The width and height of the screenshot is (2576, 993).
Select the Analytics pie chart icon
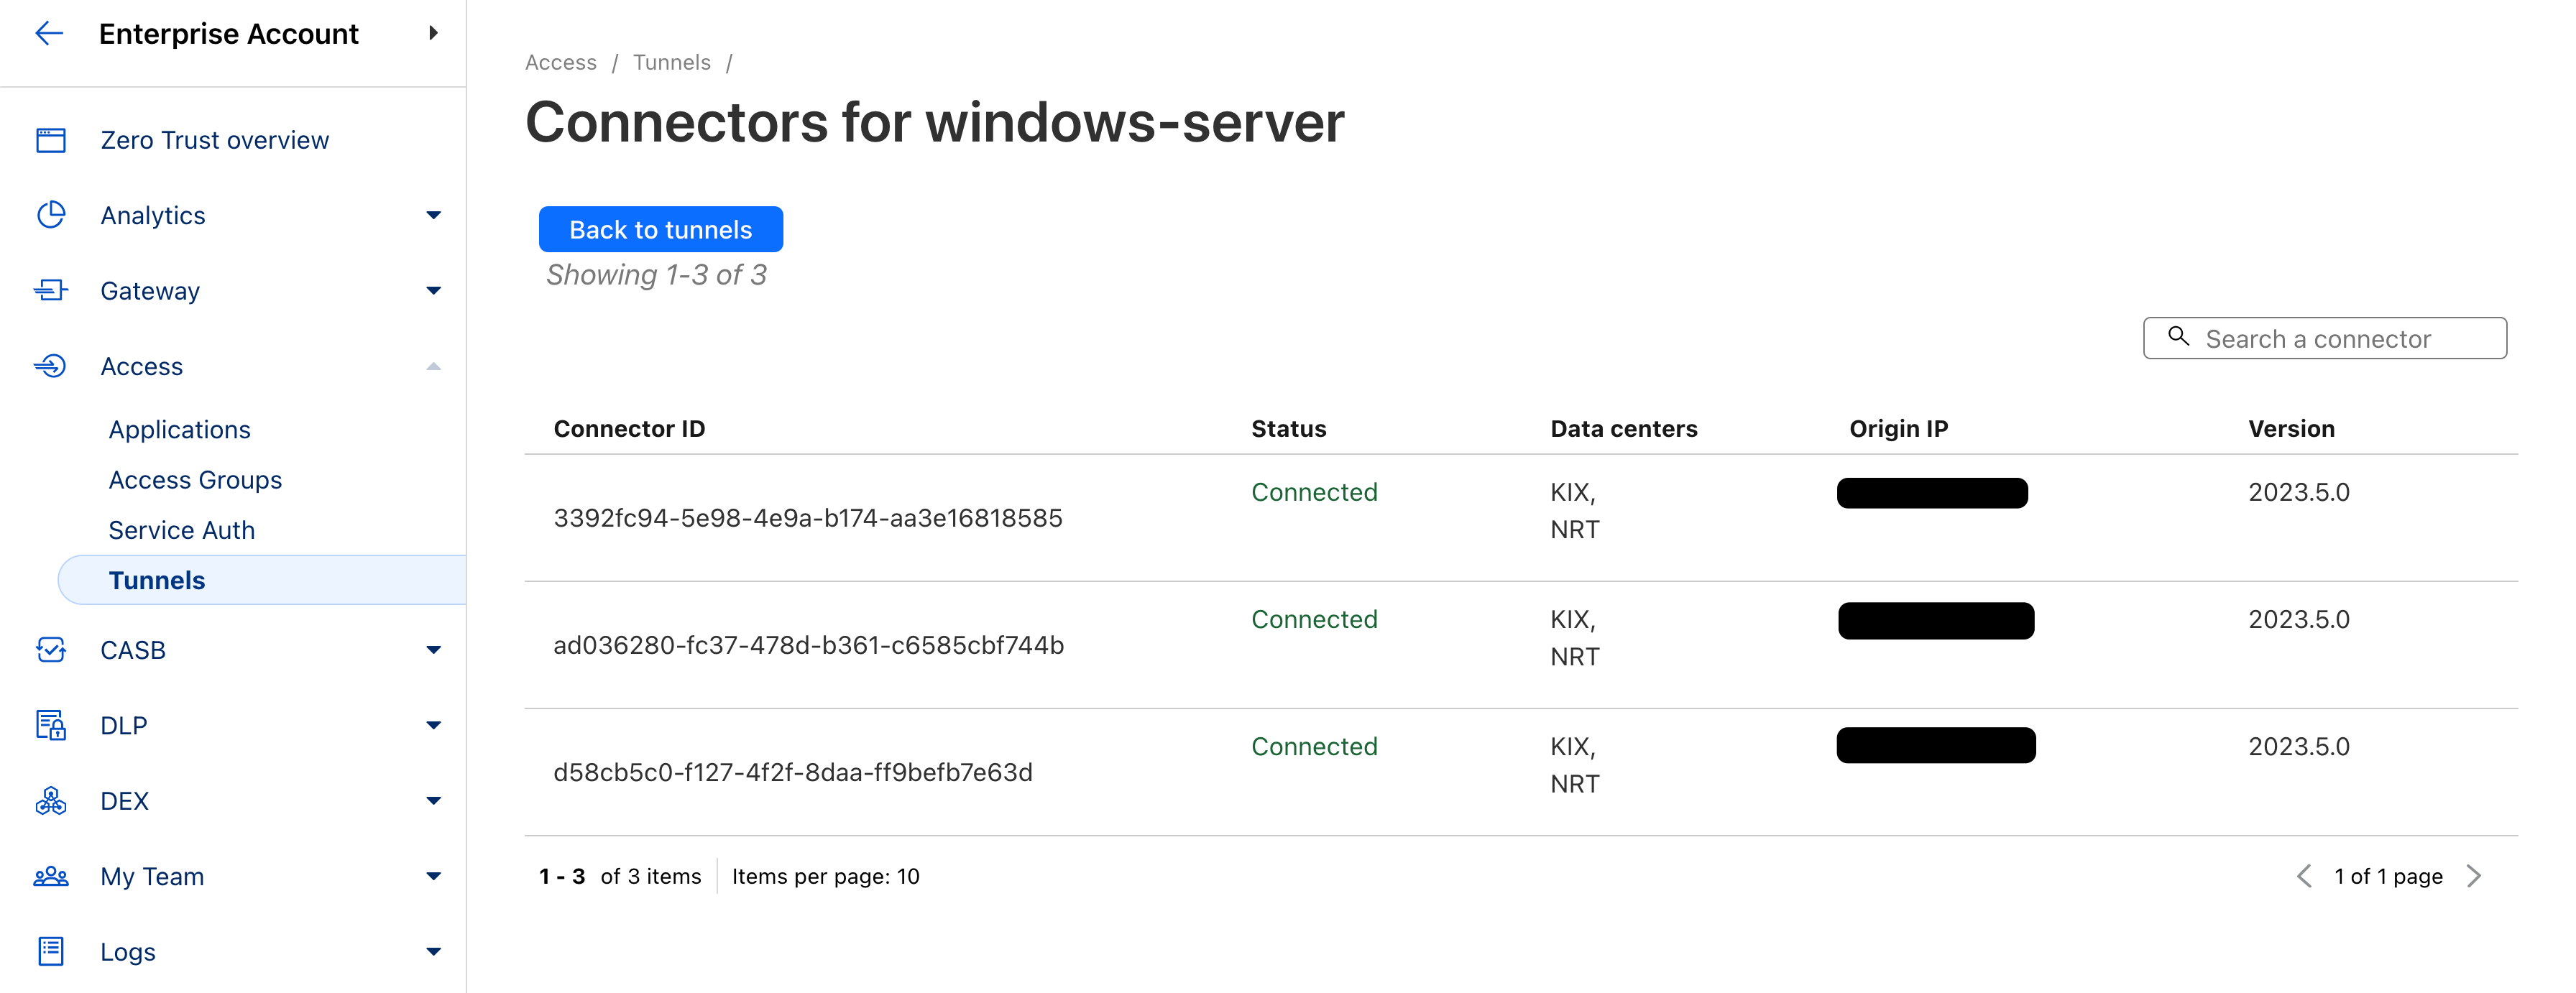(x=50, y=214)
